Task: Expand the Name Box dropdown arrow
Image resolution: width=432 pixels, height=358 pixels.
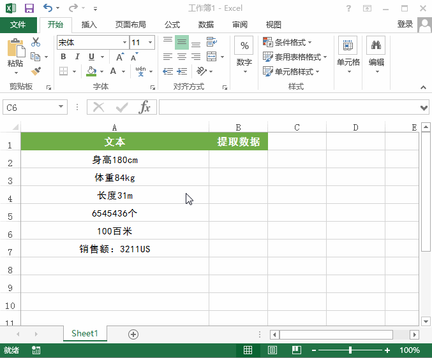Action: (x=61, y=108)
